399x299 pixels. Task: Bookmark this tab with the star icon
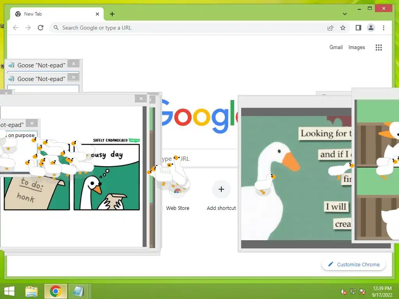pos(343,28)
